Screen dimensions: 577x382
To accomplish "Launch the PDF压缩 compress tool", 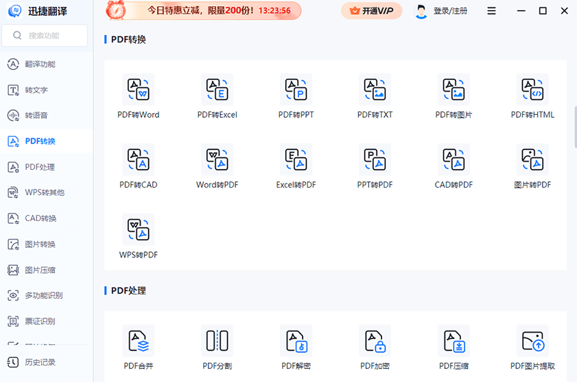I will (x=454, y=348).
